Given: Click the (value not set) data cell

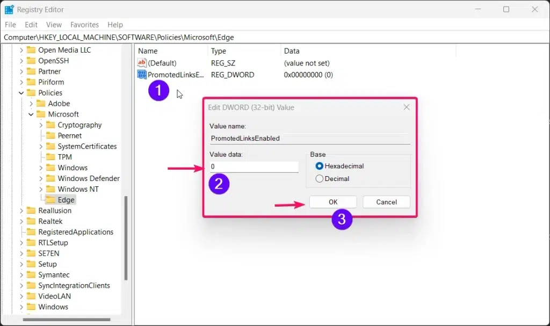Looking at the screenshot, I should (x=307, y=63).
